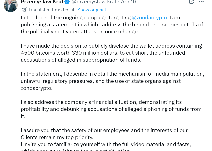Open the @zondacrypto mentioned profile
Image resolution: width=212 pixels, height=151 pixels.
point(149,17)
